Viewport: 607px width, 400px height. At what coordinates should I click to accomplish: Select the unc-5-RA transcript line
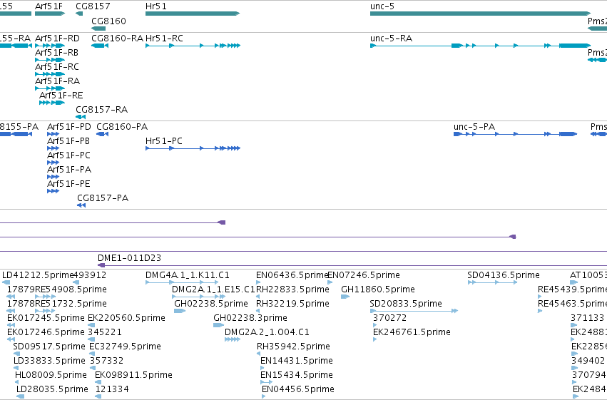point(481,46)
